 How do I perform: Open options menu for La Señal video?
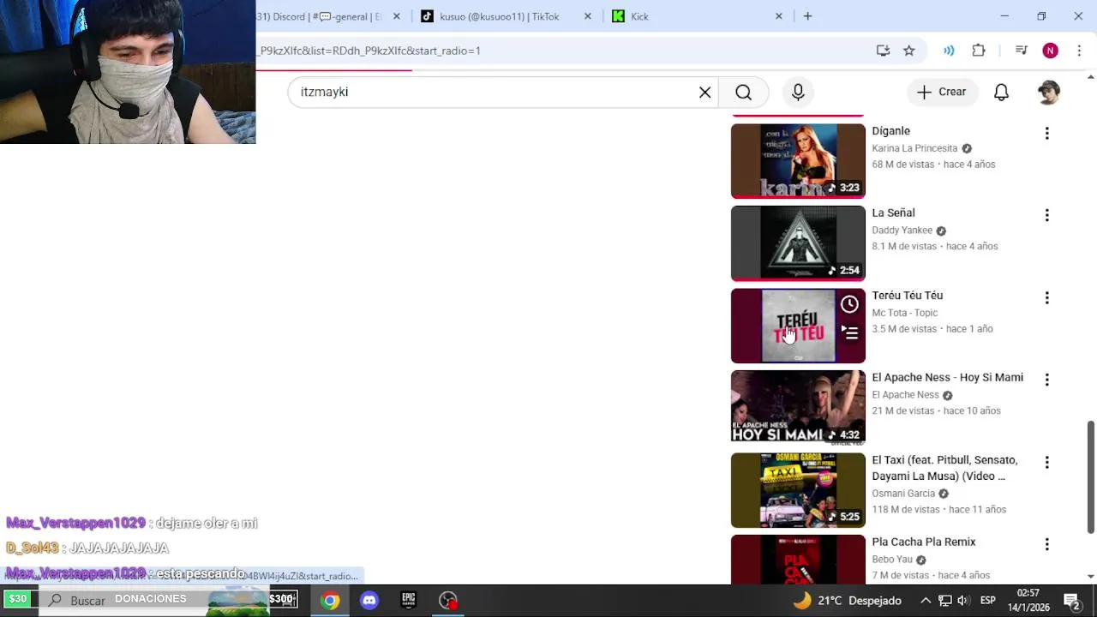(x=1046, y=215)
